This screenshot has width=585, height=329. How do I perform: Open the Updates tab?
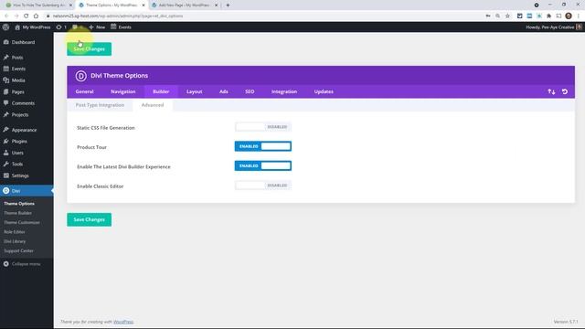pos(324,91)
